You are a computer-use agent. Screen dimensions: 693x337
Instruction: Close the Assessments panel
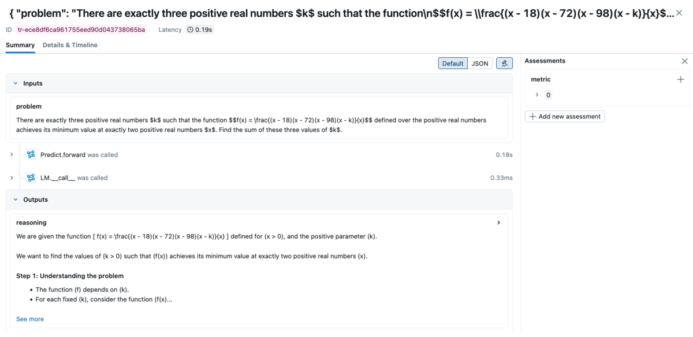click(685, 61)
